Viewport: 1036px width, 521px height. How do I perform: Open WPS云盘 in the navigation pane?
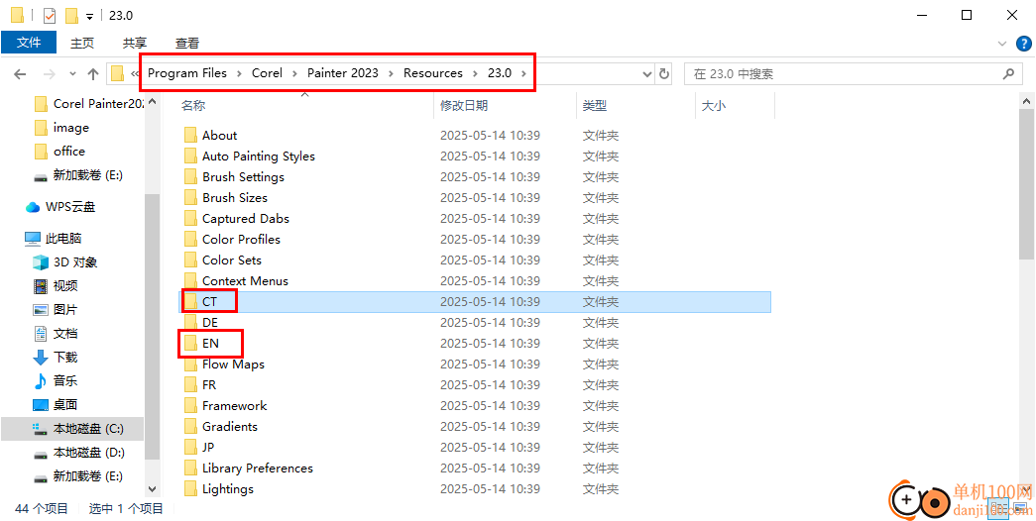(x=72, y=207)
